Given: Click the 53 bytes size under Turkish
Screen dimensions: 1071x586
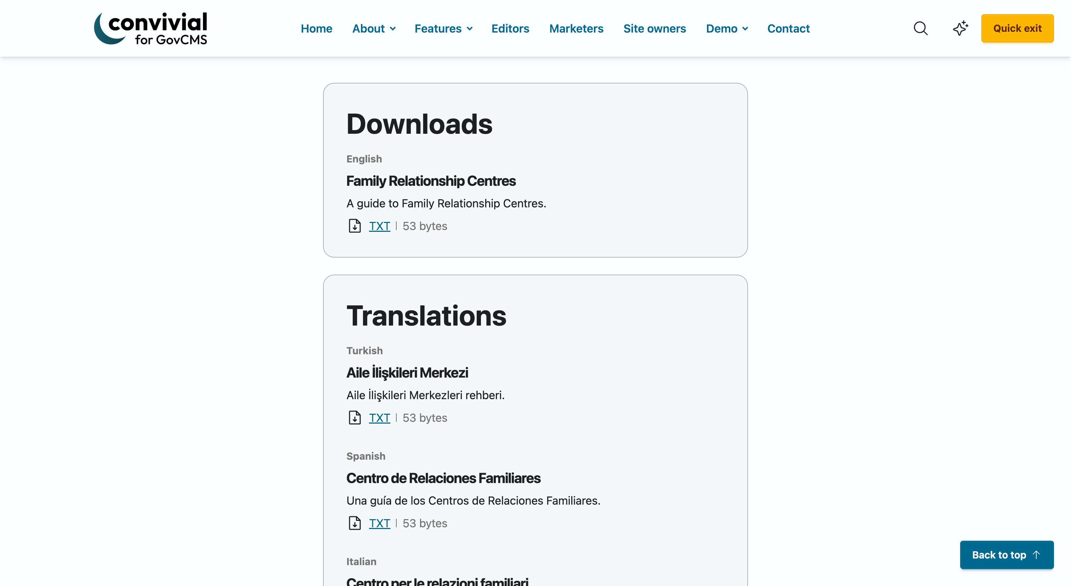Looking at the screenshot, I should (425, 418).
